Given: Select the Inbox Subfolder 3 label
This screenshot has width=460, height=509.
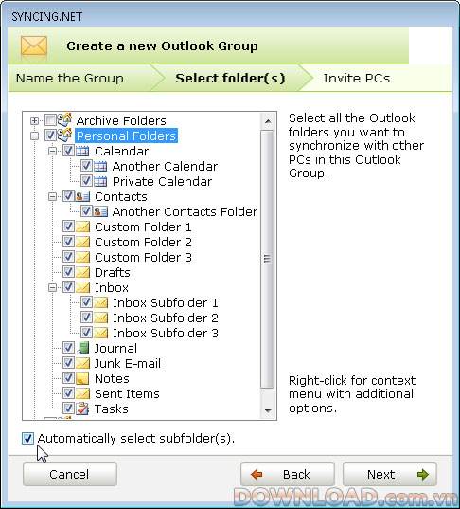Looking at the screenshot, I should tap(166, 333).
